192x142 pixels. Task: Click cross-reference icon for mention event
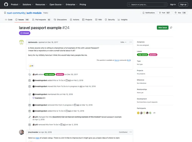(x=30, y=94)
